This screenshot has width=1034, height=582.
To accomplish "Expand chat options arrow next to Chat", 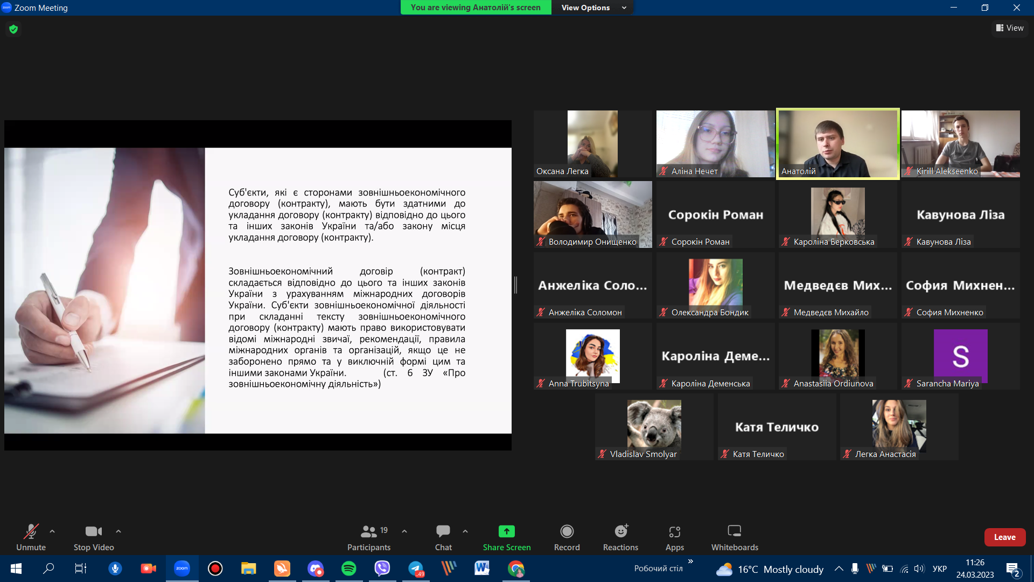I will click(x=465, y=531).
